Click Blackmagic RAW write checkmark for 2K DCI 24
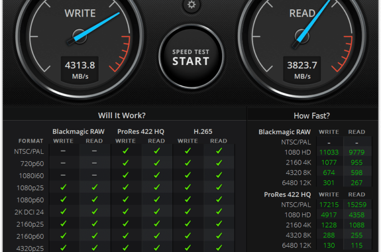 click(x=63, y=211)
